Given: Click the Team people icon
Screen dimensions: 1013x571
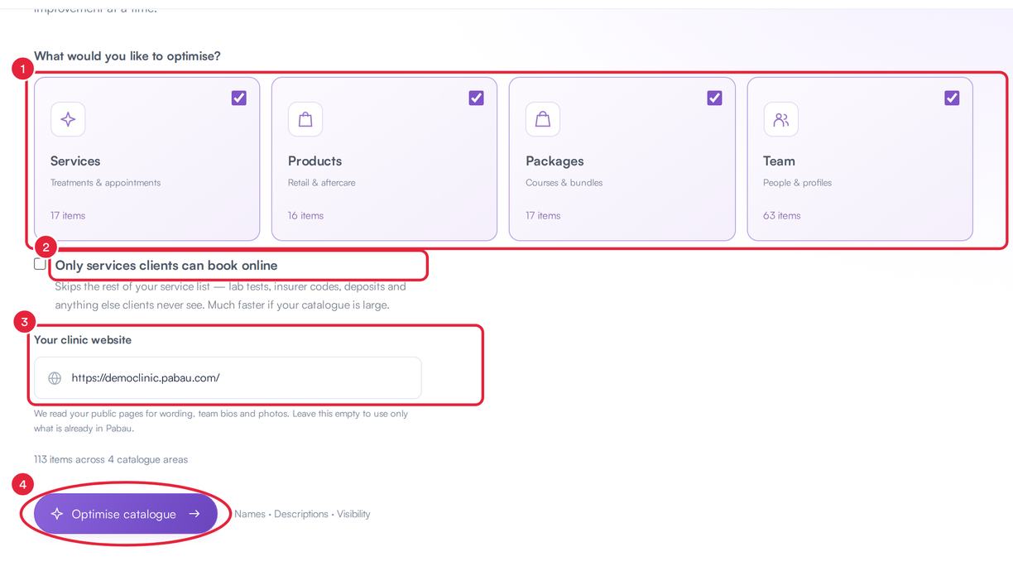Looking at the screenshot, I should pos(780,119).
